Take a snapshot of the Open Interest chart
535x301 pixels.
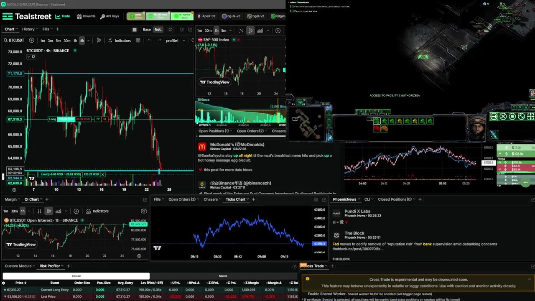(144, 211)
